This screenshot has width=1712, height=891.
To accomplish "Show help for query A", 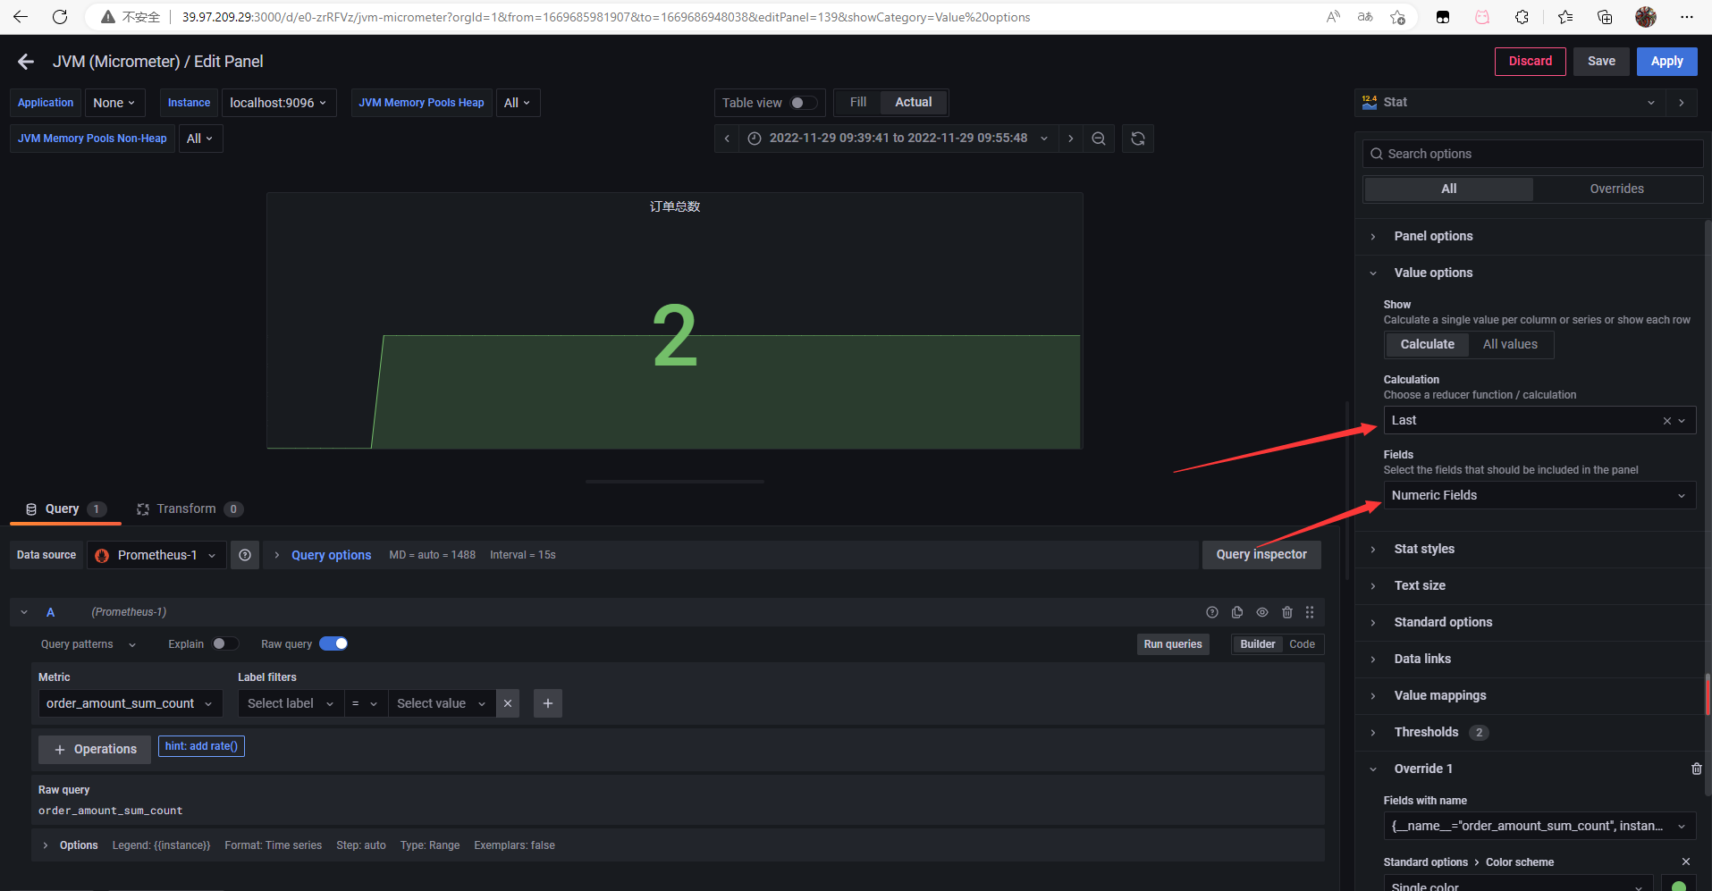I will [1212, 612].
